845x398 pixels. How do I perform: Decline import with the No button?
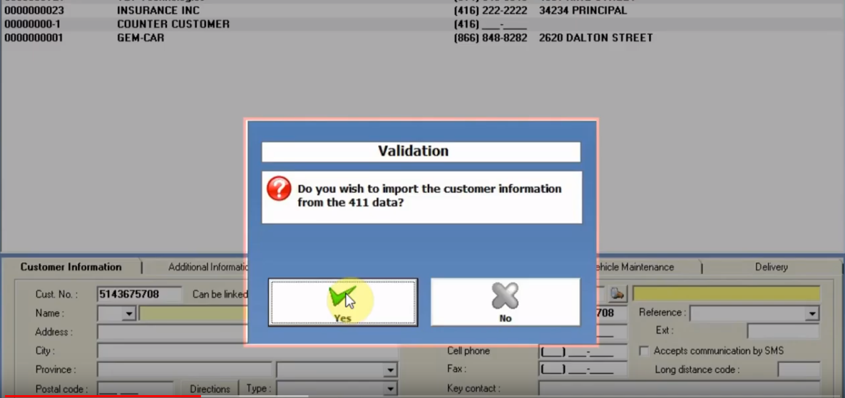coord(506,303)
